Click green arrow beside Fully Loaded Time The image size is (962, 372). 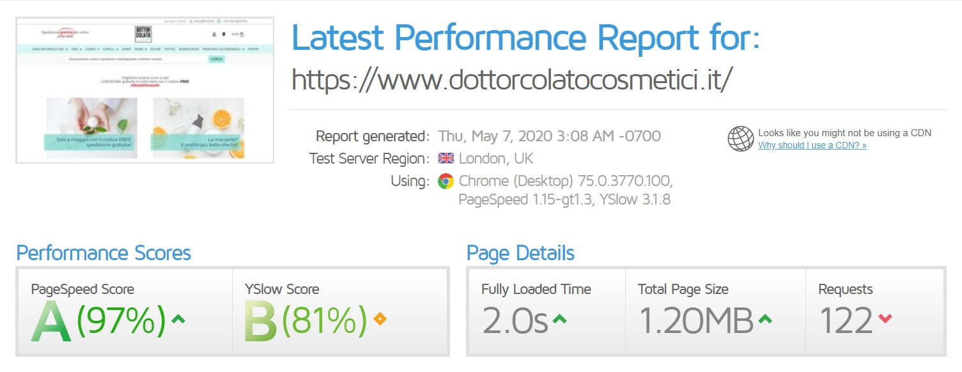click(559, 318)
